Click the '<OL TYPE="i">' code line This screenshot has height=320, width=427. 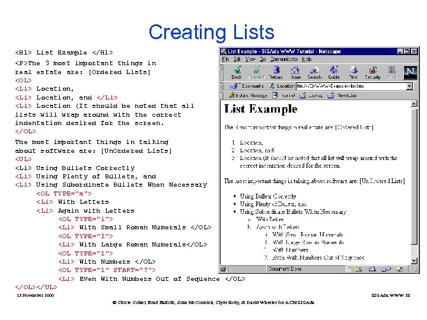85,219
